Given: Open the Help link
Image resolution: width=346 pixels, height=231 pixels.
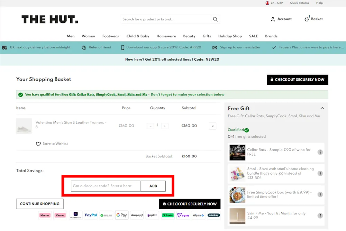Looking at the screenshot, I should (x=319, y=3).
